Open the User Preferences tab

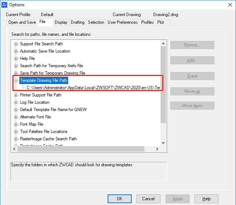coord(123,22)
